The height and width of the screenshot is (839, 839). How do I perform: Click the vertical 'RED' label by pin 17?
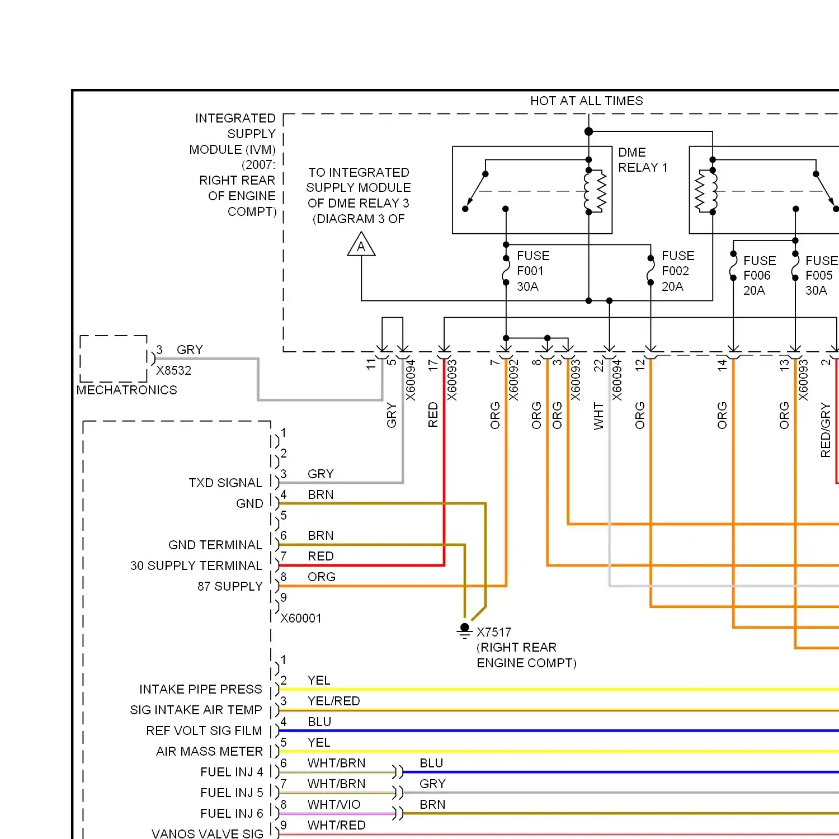pyautogui.click(x=433, y=414)
